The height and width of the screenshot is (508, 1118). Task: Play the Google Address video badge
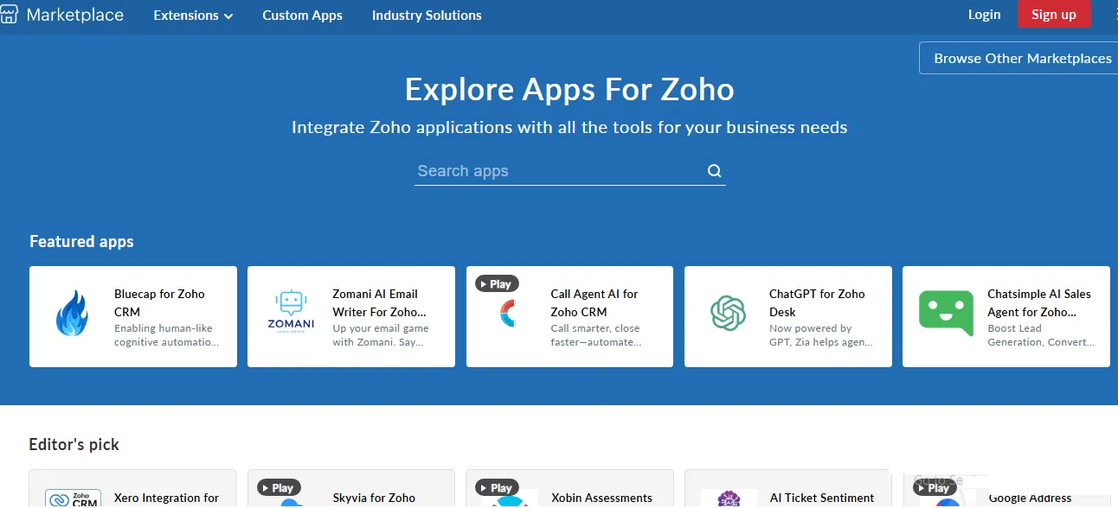point(935,488)
